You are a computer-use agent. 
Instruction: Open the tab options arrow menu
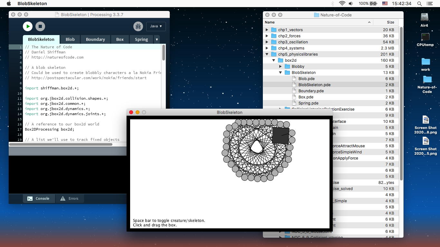click(157, 39)
